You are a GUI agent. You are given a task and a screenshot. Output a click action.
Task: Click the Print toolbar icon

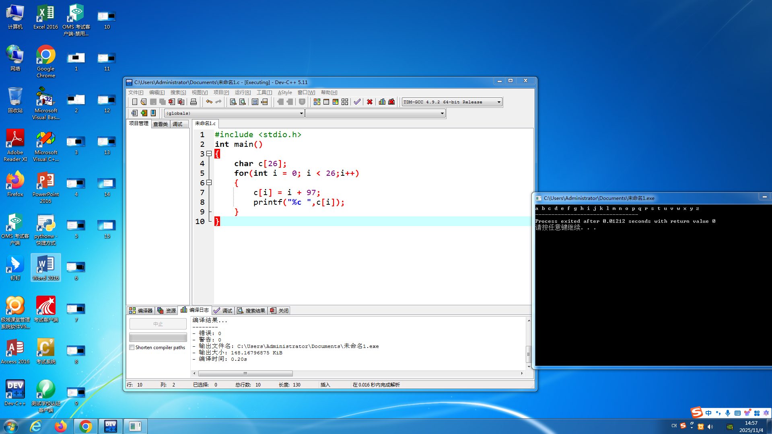[x=194, y=102]
